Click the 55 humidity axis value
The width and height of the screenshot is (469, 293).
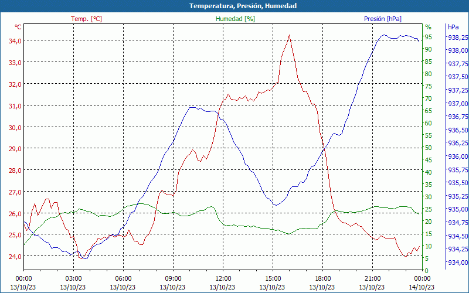[x=429, y=135]
